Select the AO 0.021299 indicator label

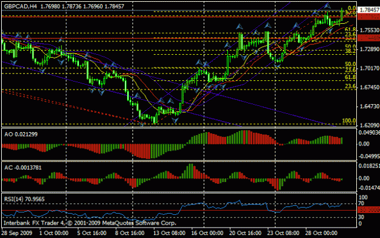(21, 135)
